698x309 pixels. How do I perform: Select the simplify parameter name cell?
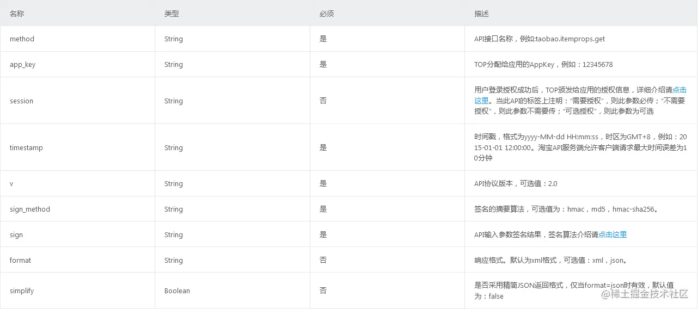coord(22,291)
